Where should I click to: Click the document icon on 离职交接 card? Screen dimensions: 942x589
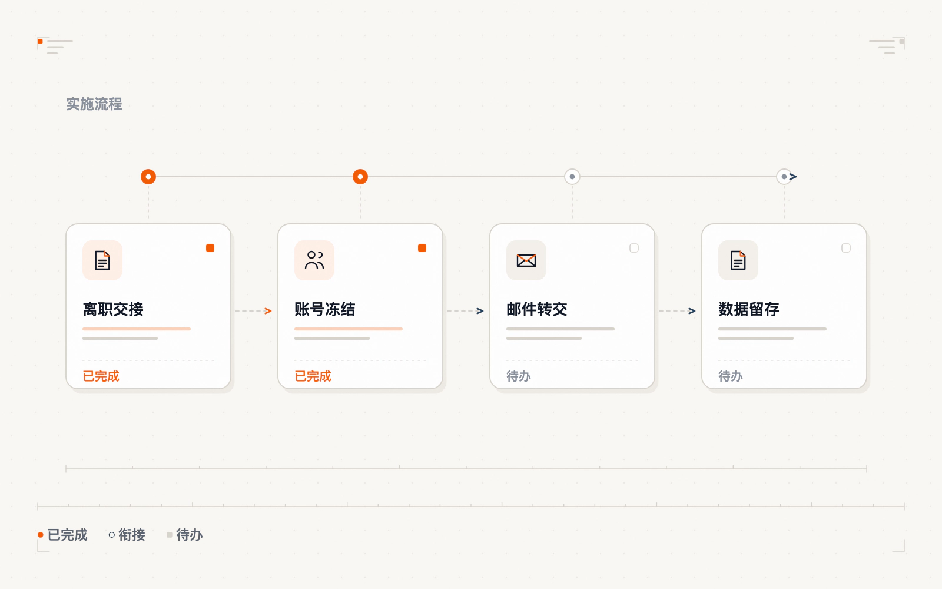click(102, 260)
